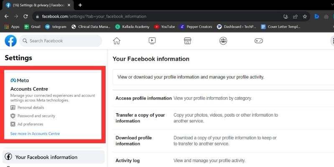334x167 pixels.
Task: Open the Gmail bookmark
Action: tap(32, 27)
